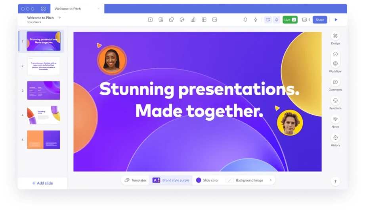
Task: Click the Add slide button
Action: click(x=42, y=183)
